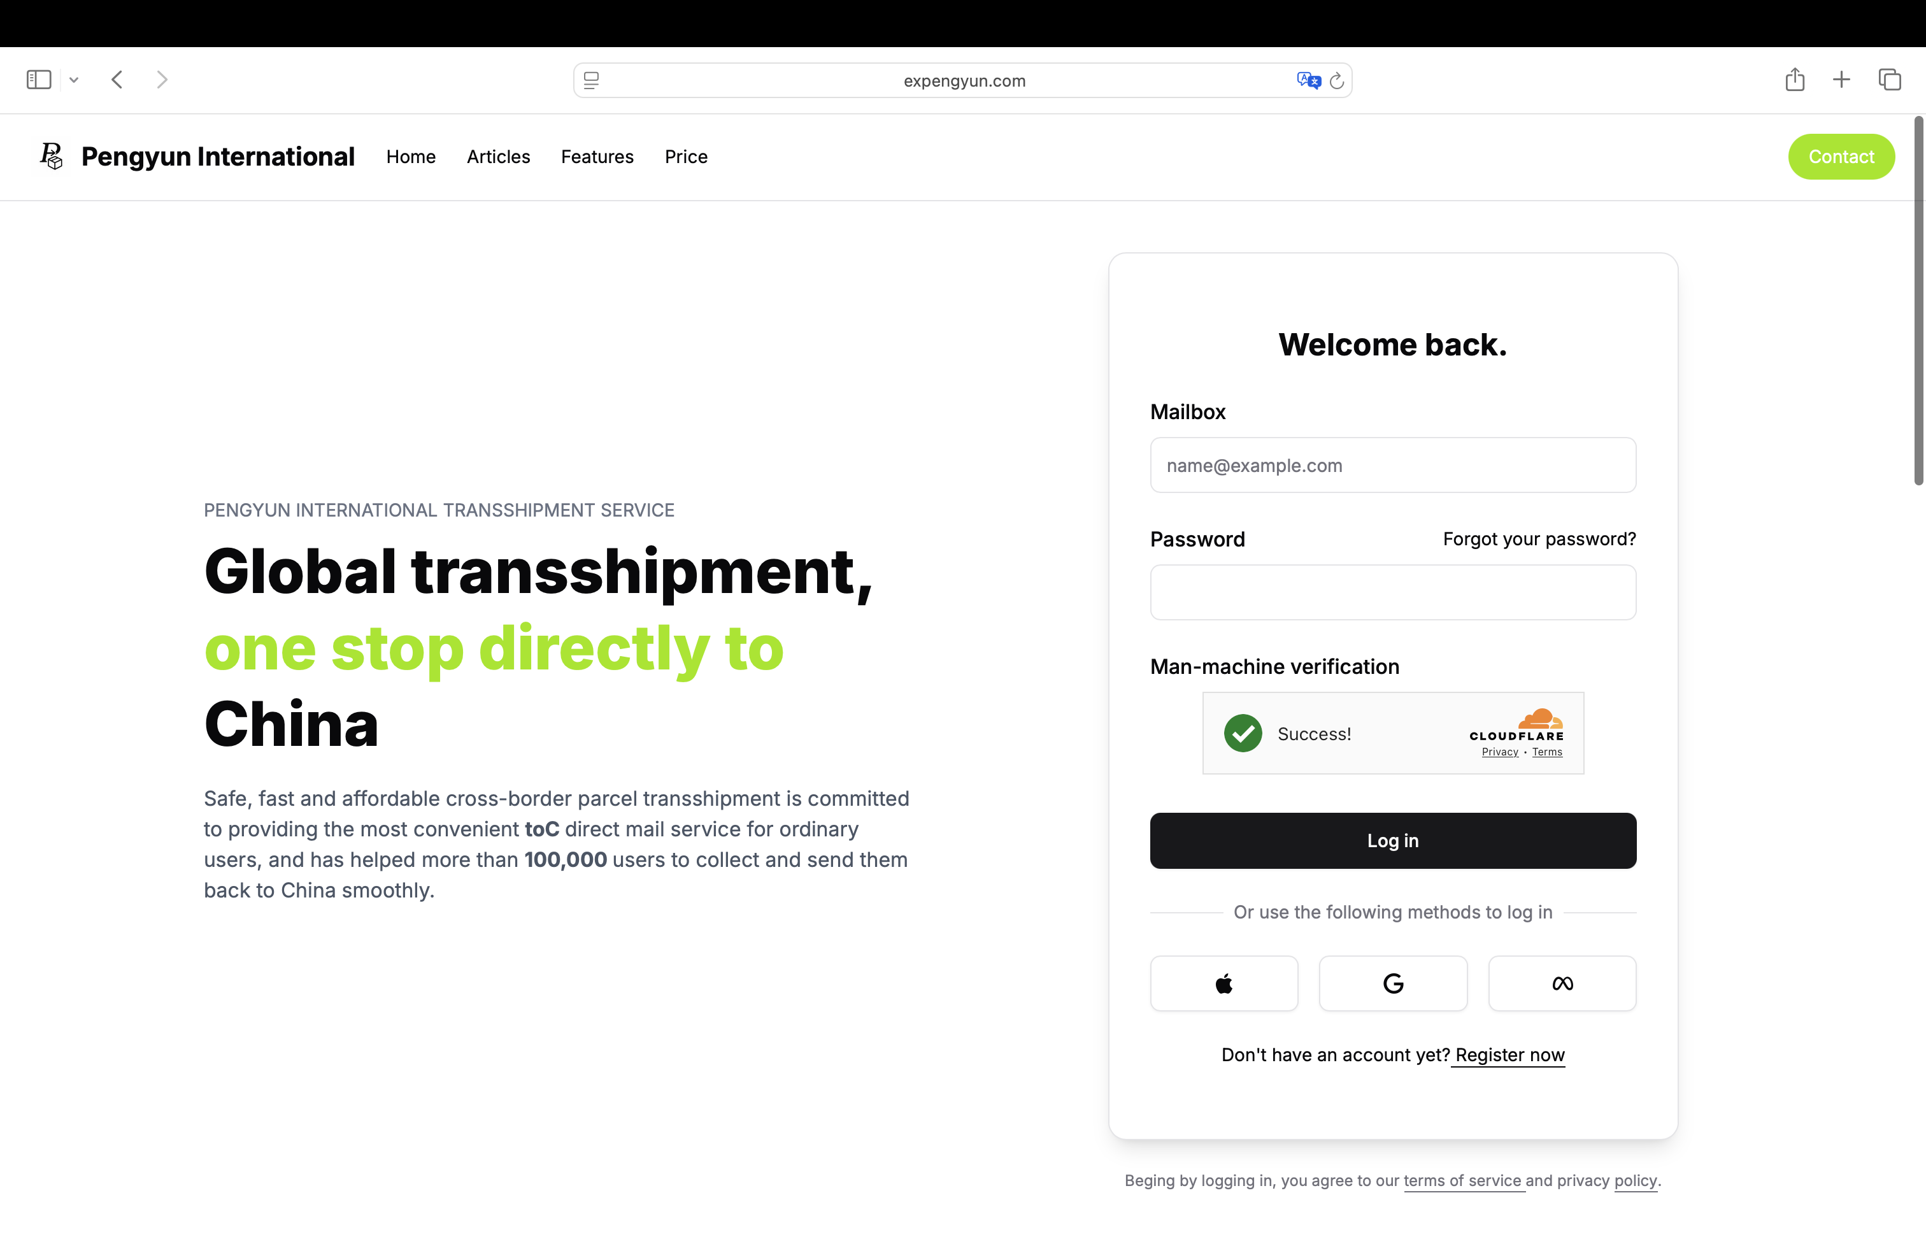Click the Register now link
This screenshot has height=1251, width=1926.
tap(1509, 1054)
